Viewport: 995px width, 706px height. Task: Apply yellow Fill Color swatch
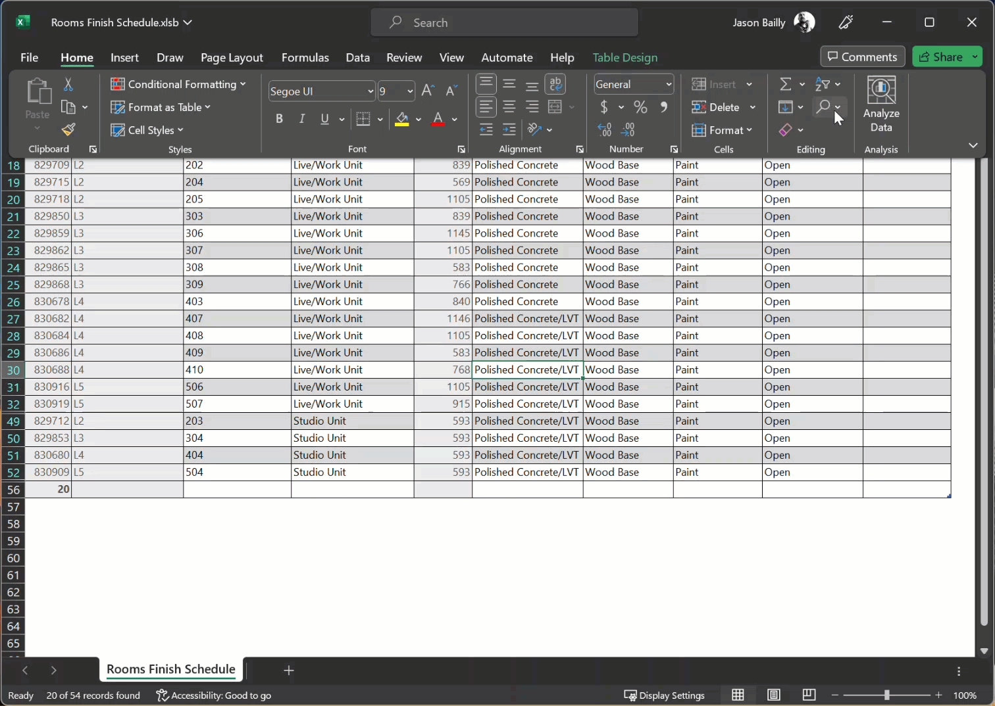(402, 119)
